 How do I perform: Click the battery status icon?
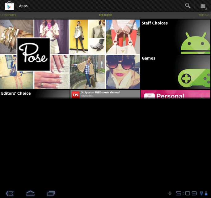click(x=206, y=193)
